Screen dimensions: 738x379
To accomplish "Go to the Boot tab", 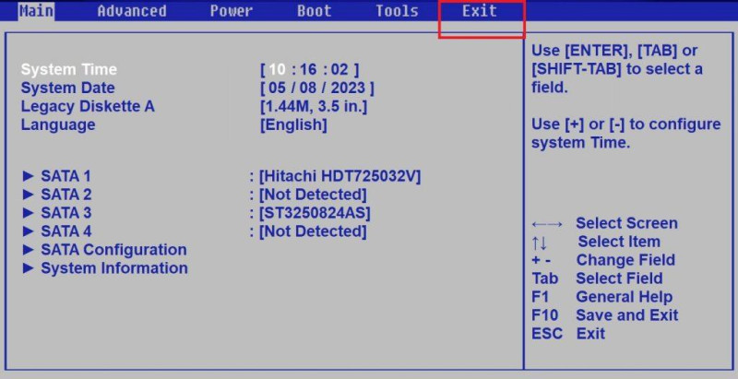I will click(314, 11).
